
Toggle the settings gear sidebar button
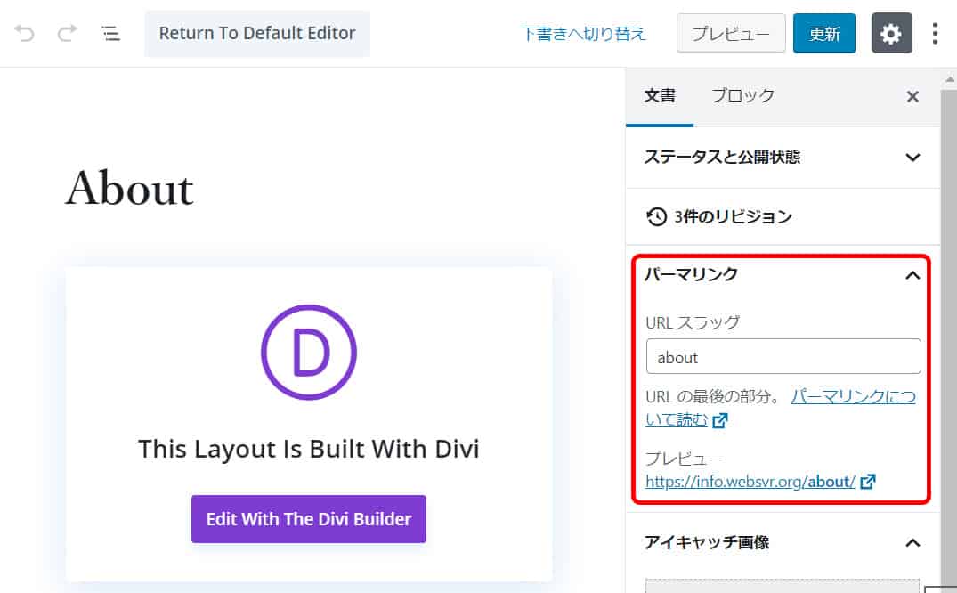891,34
